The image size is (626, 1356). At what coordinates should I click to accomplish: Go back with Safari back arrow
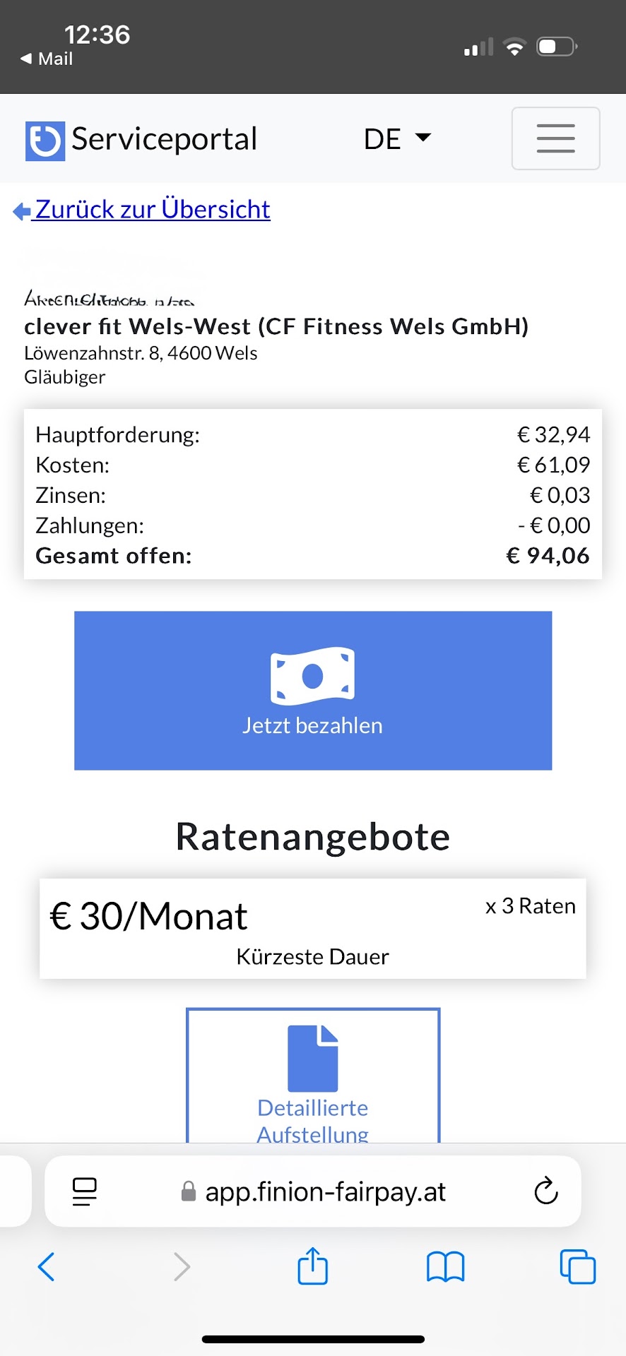(x=47, y=1266)
